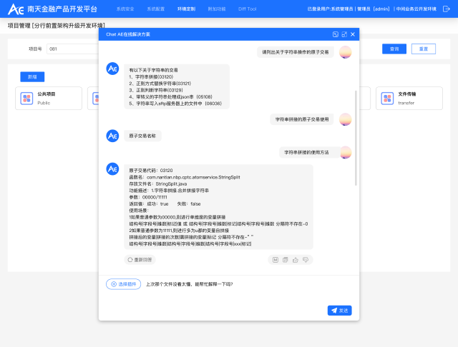Close the Chat AE dialog
Screen dimensions: 458x347
[x=353, y=34]
